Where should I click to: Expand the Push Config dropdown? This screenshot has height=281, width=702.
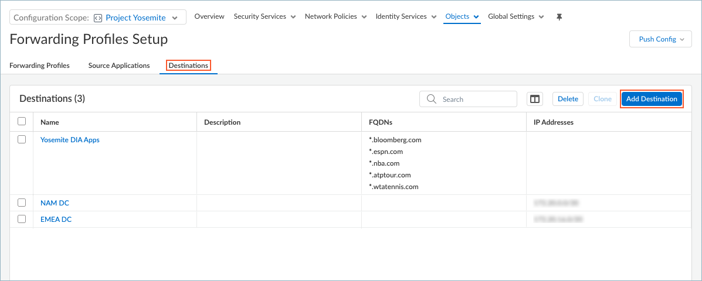click(660, 39)
